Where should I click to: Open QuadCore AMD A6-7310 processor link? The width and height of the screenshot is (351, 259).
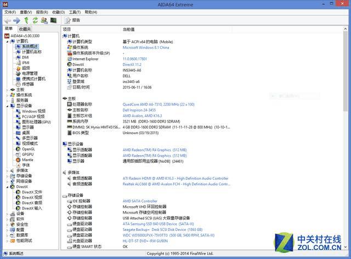click(158, 104)
